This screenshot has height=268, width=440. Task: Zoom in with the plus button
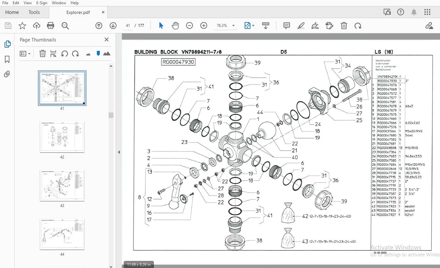click(204, 26)
